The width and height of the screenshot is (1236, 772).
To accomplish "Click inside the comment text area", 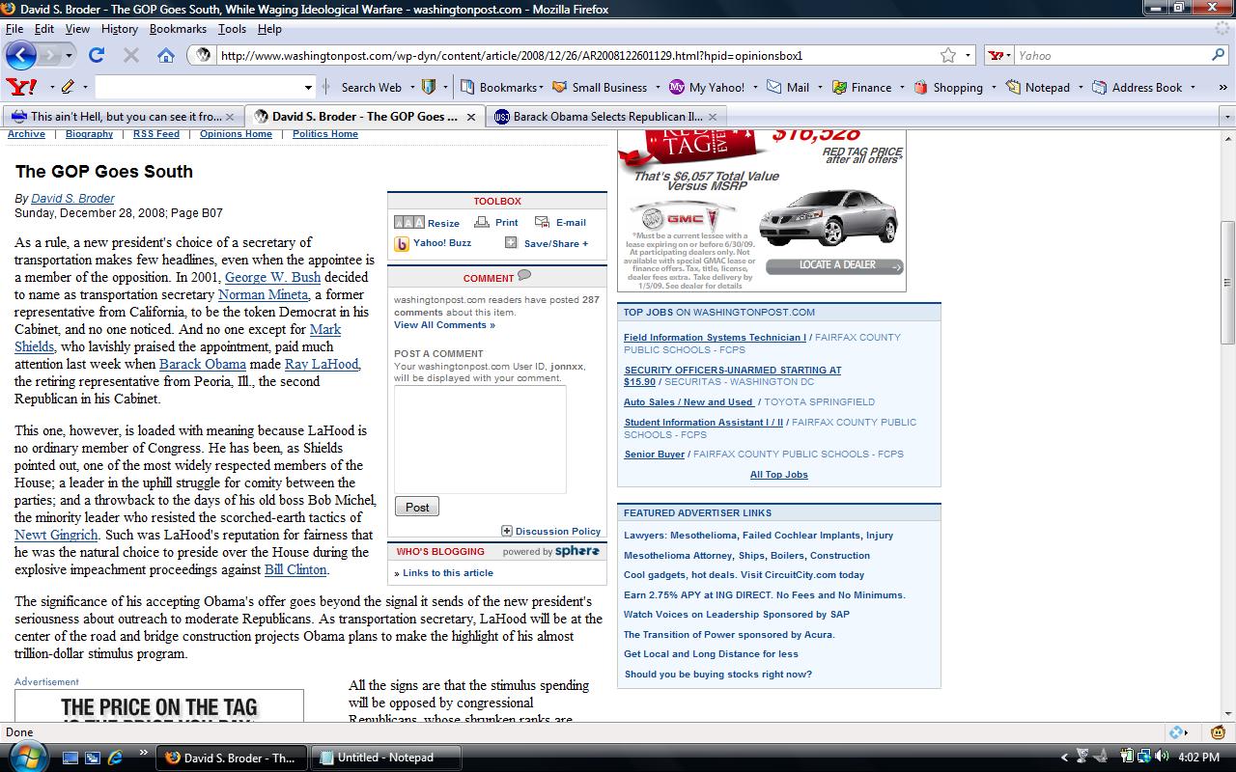I will [480, 439].
